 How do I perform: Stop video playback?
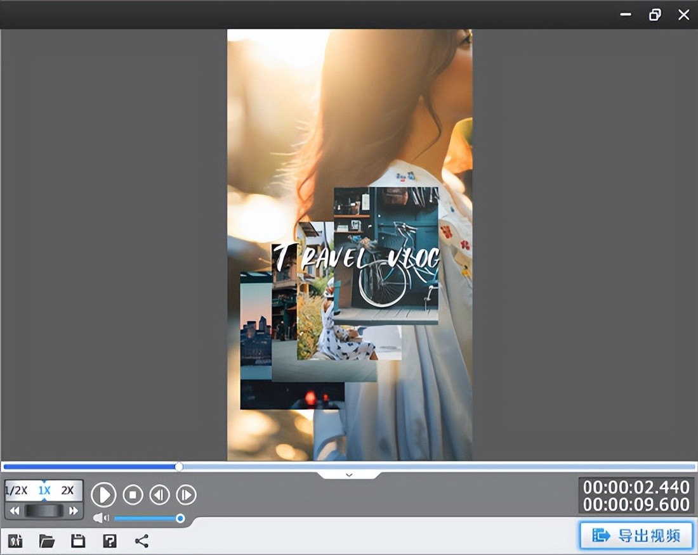pyautogui.click(x=133, y=495)
